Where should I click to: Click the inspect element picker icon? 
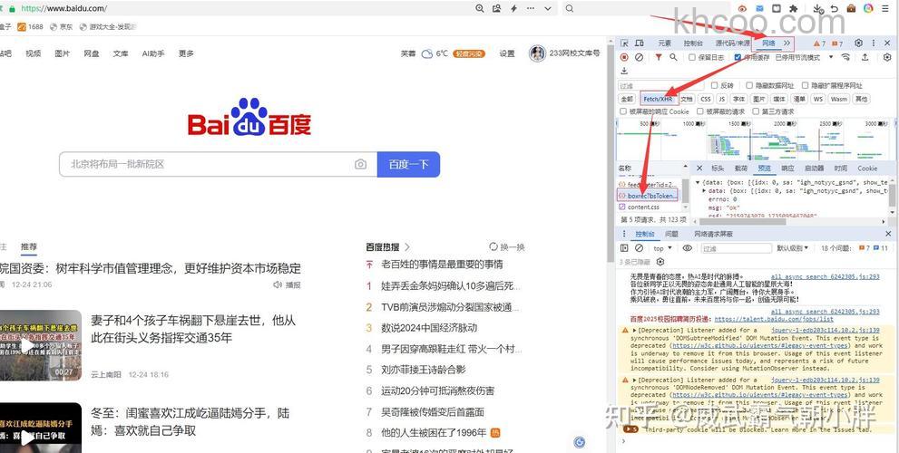624,43
